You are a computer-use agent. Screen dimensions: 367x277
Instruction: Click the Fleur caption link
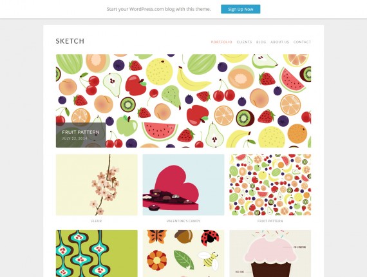tap(97, 221)
